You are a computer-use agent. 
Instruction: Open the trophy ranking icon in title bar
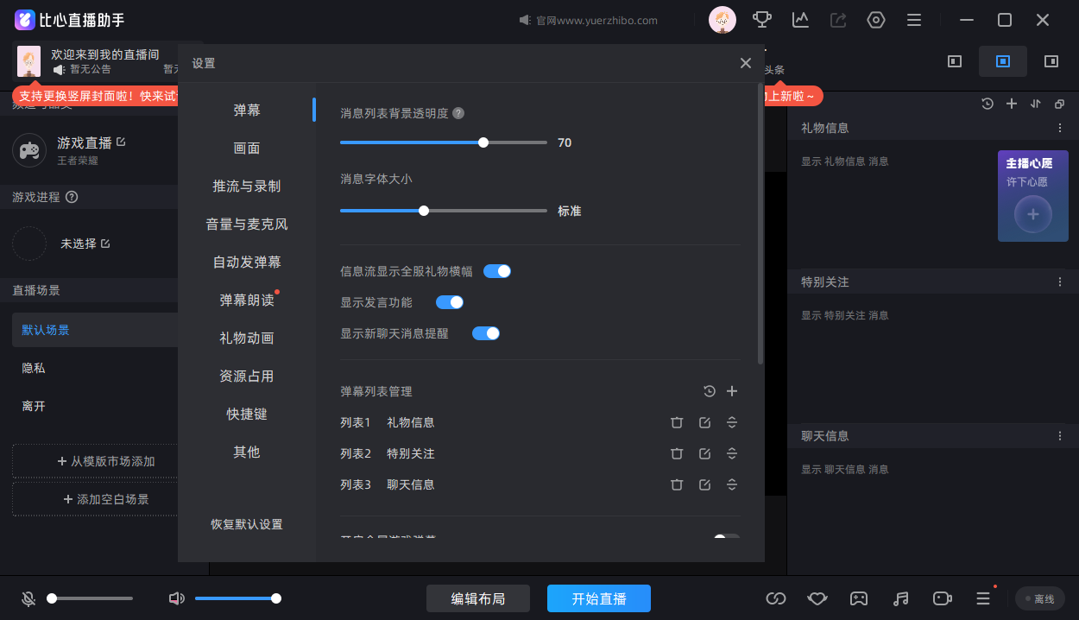(x=762, y=20)
